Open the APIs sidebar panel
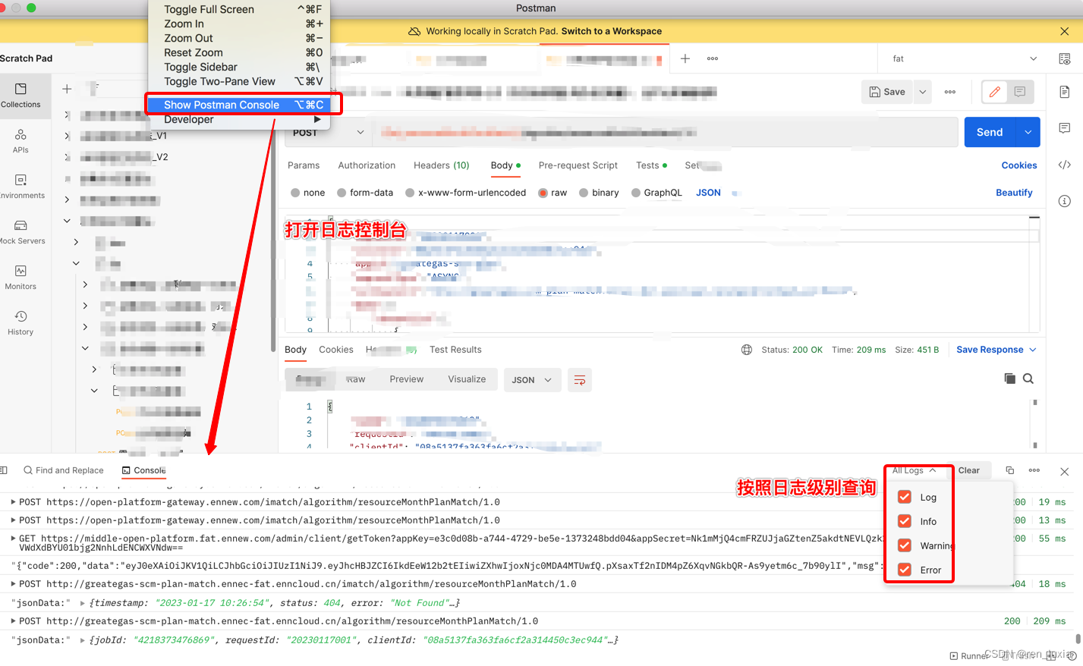Image resolution: width=1083 pixels, height=666 pixels. [20, 141]
